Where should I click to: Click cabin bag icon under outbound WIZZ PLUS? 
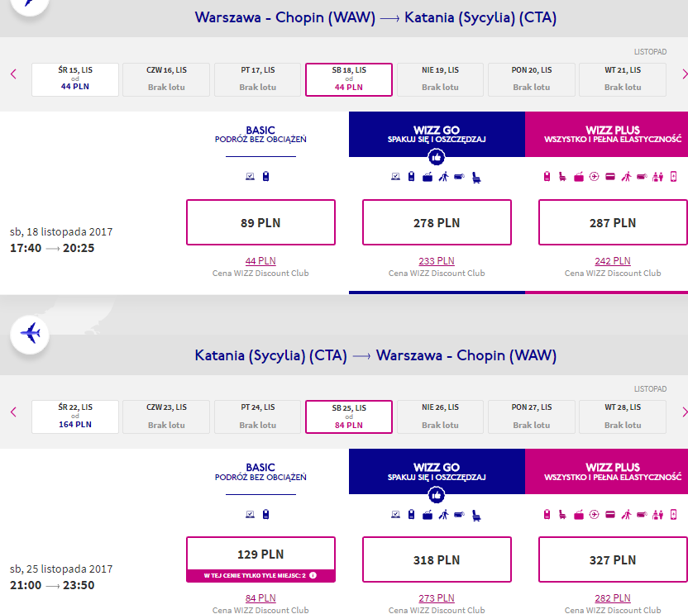[x=547, y=177]
